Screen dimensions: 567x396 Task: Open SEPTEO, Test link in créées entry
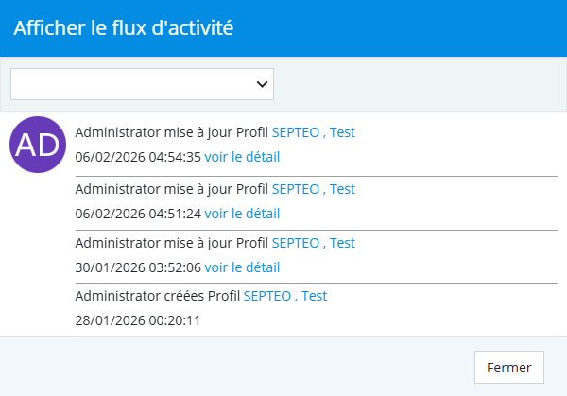coord(284,296)
